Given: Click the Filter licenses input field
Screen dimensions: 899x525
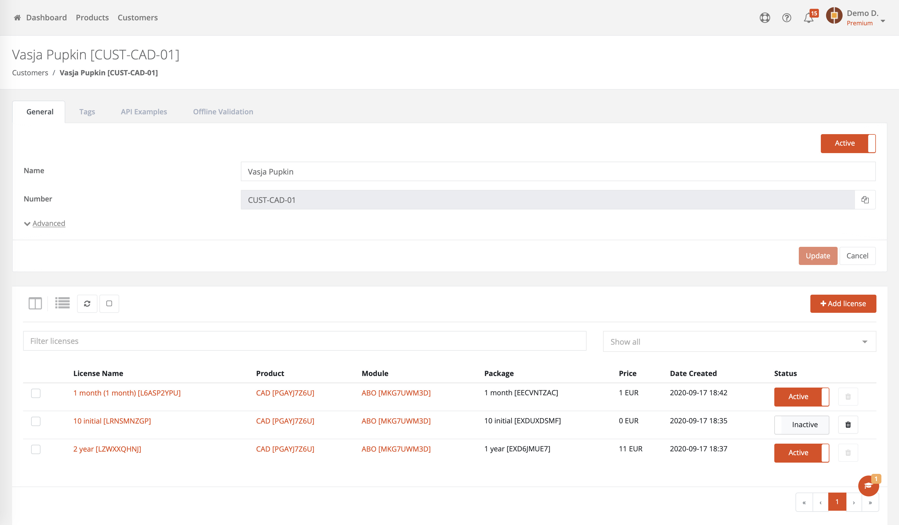Looking at the screenshot, I should tap(304, 341).
